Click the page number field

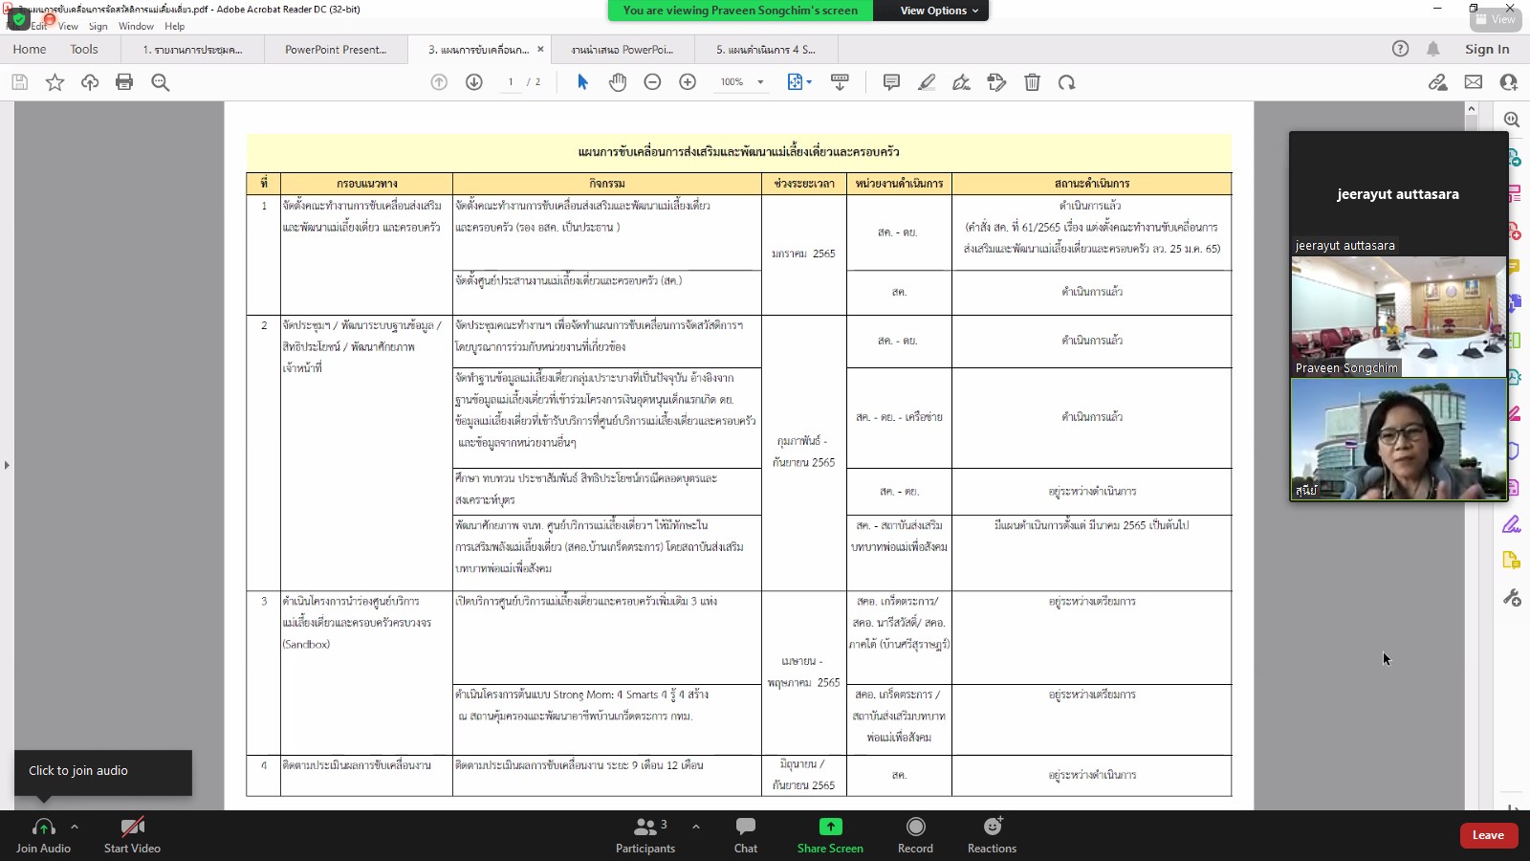pos(511,82)
